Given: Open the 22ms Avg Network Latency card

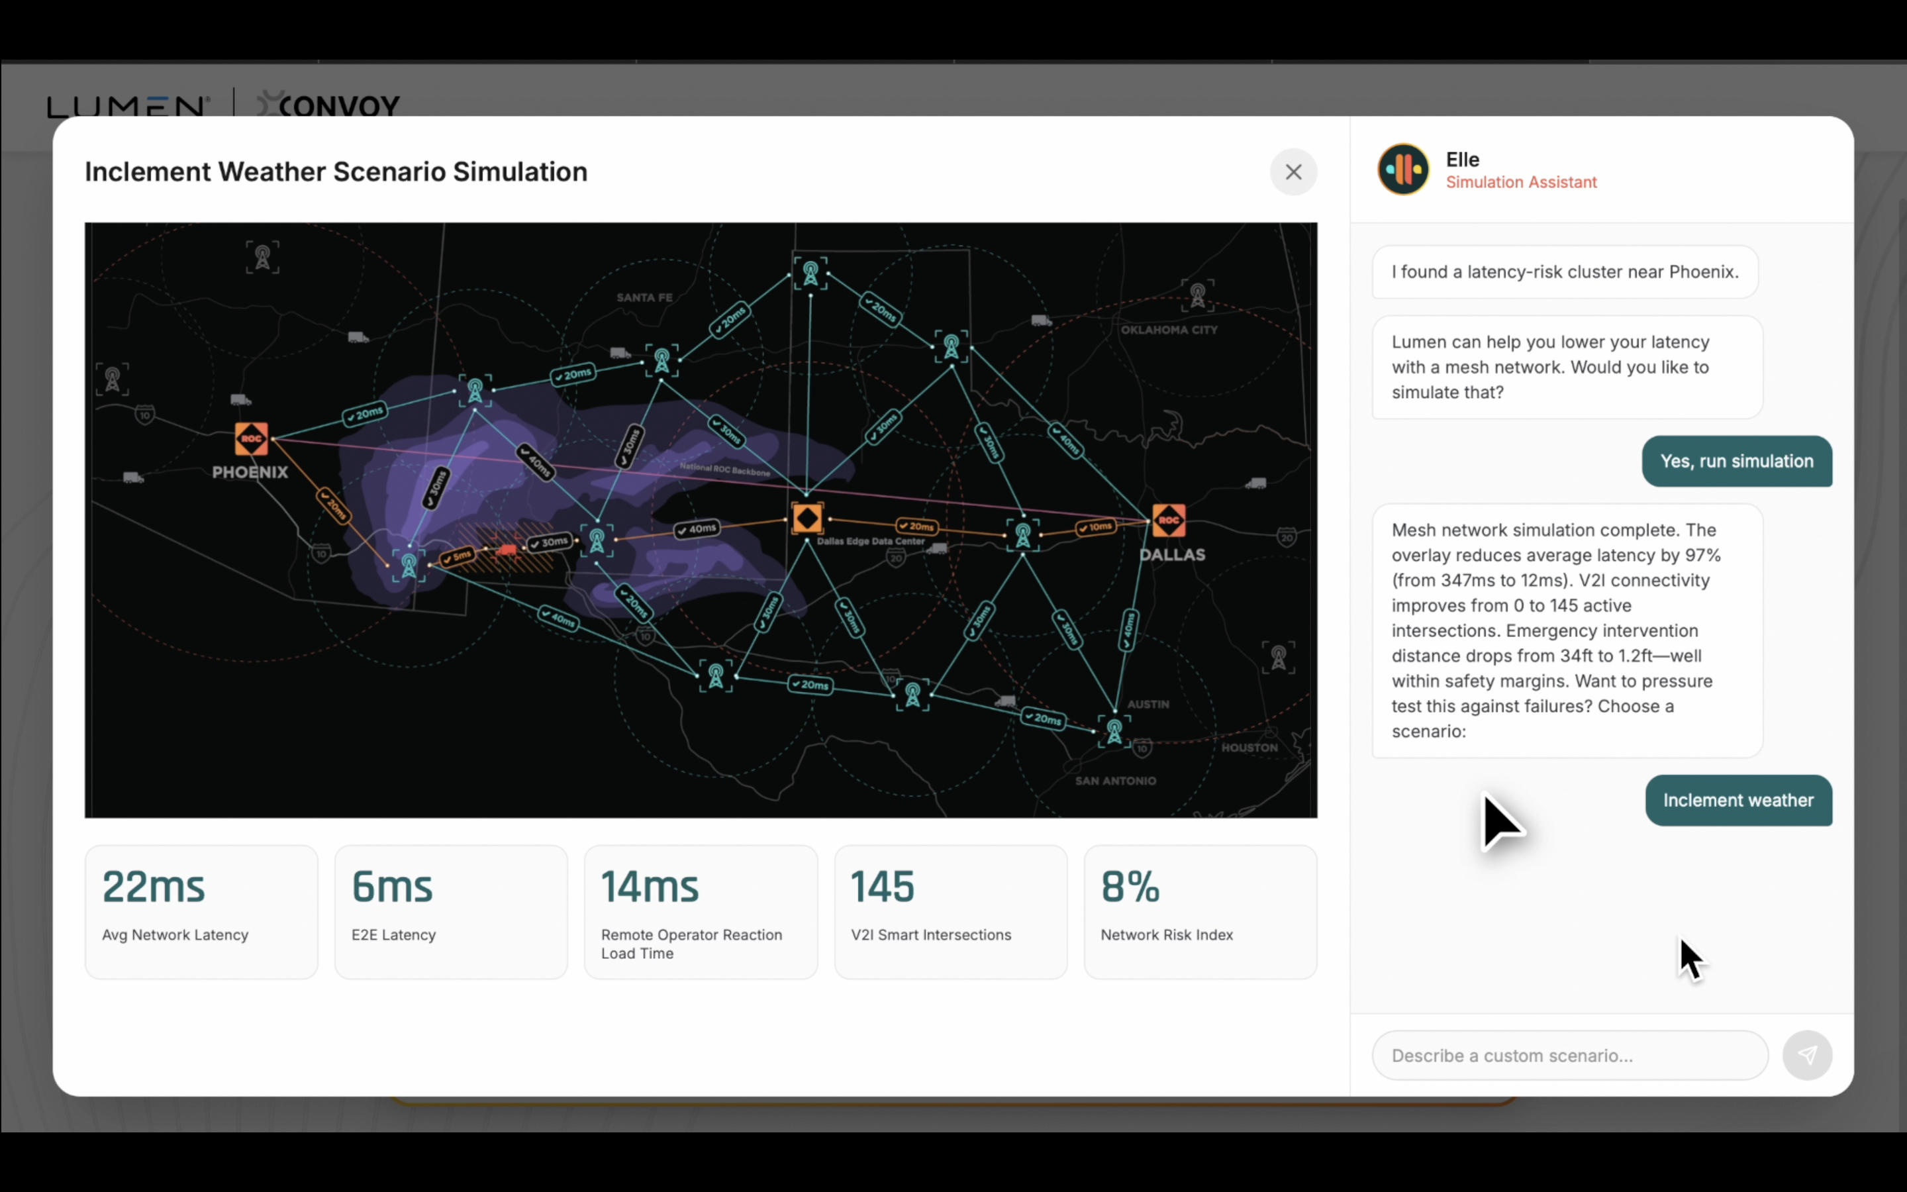Looking at the screenshot, I should pos(201,912).
